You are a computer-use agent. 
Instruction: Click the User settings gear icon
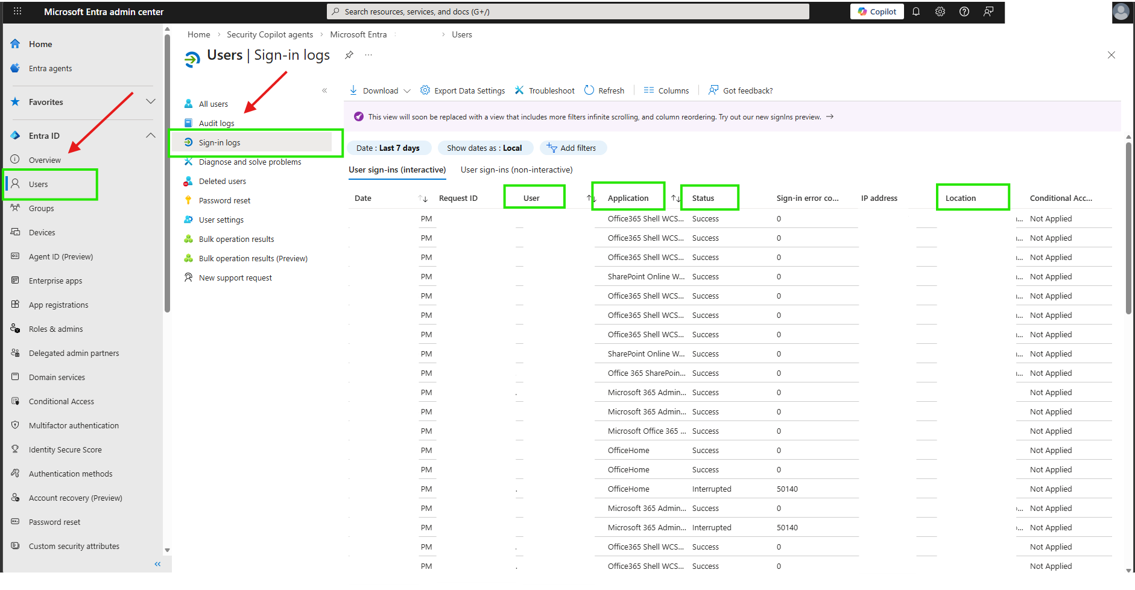pos(189,220)
